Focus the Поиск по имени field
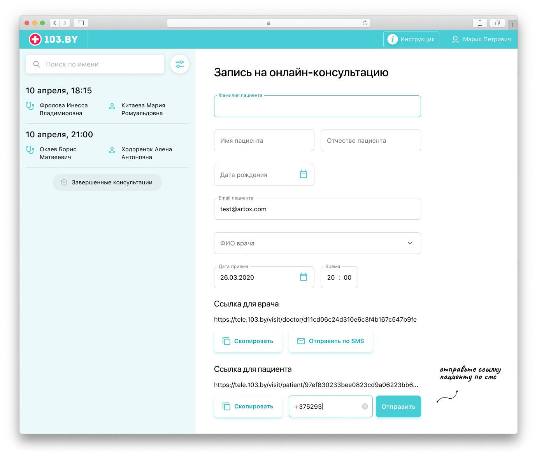 (95, 64)
